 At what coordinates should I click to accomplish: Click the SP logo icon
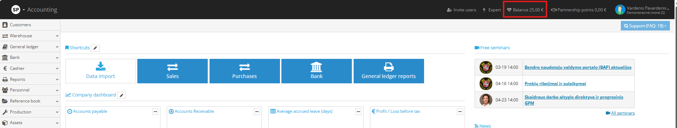[x=16, y=10]
